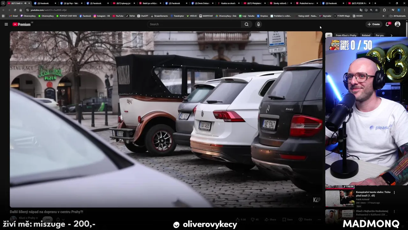Open the TikTok bookmark
The width and height of the screenshot is (408, 230).
tap(130, 16)
